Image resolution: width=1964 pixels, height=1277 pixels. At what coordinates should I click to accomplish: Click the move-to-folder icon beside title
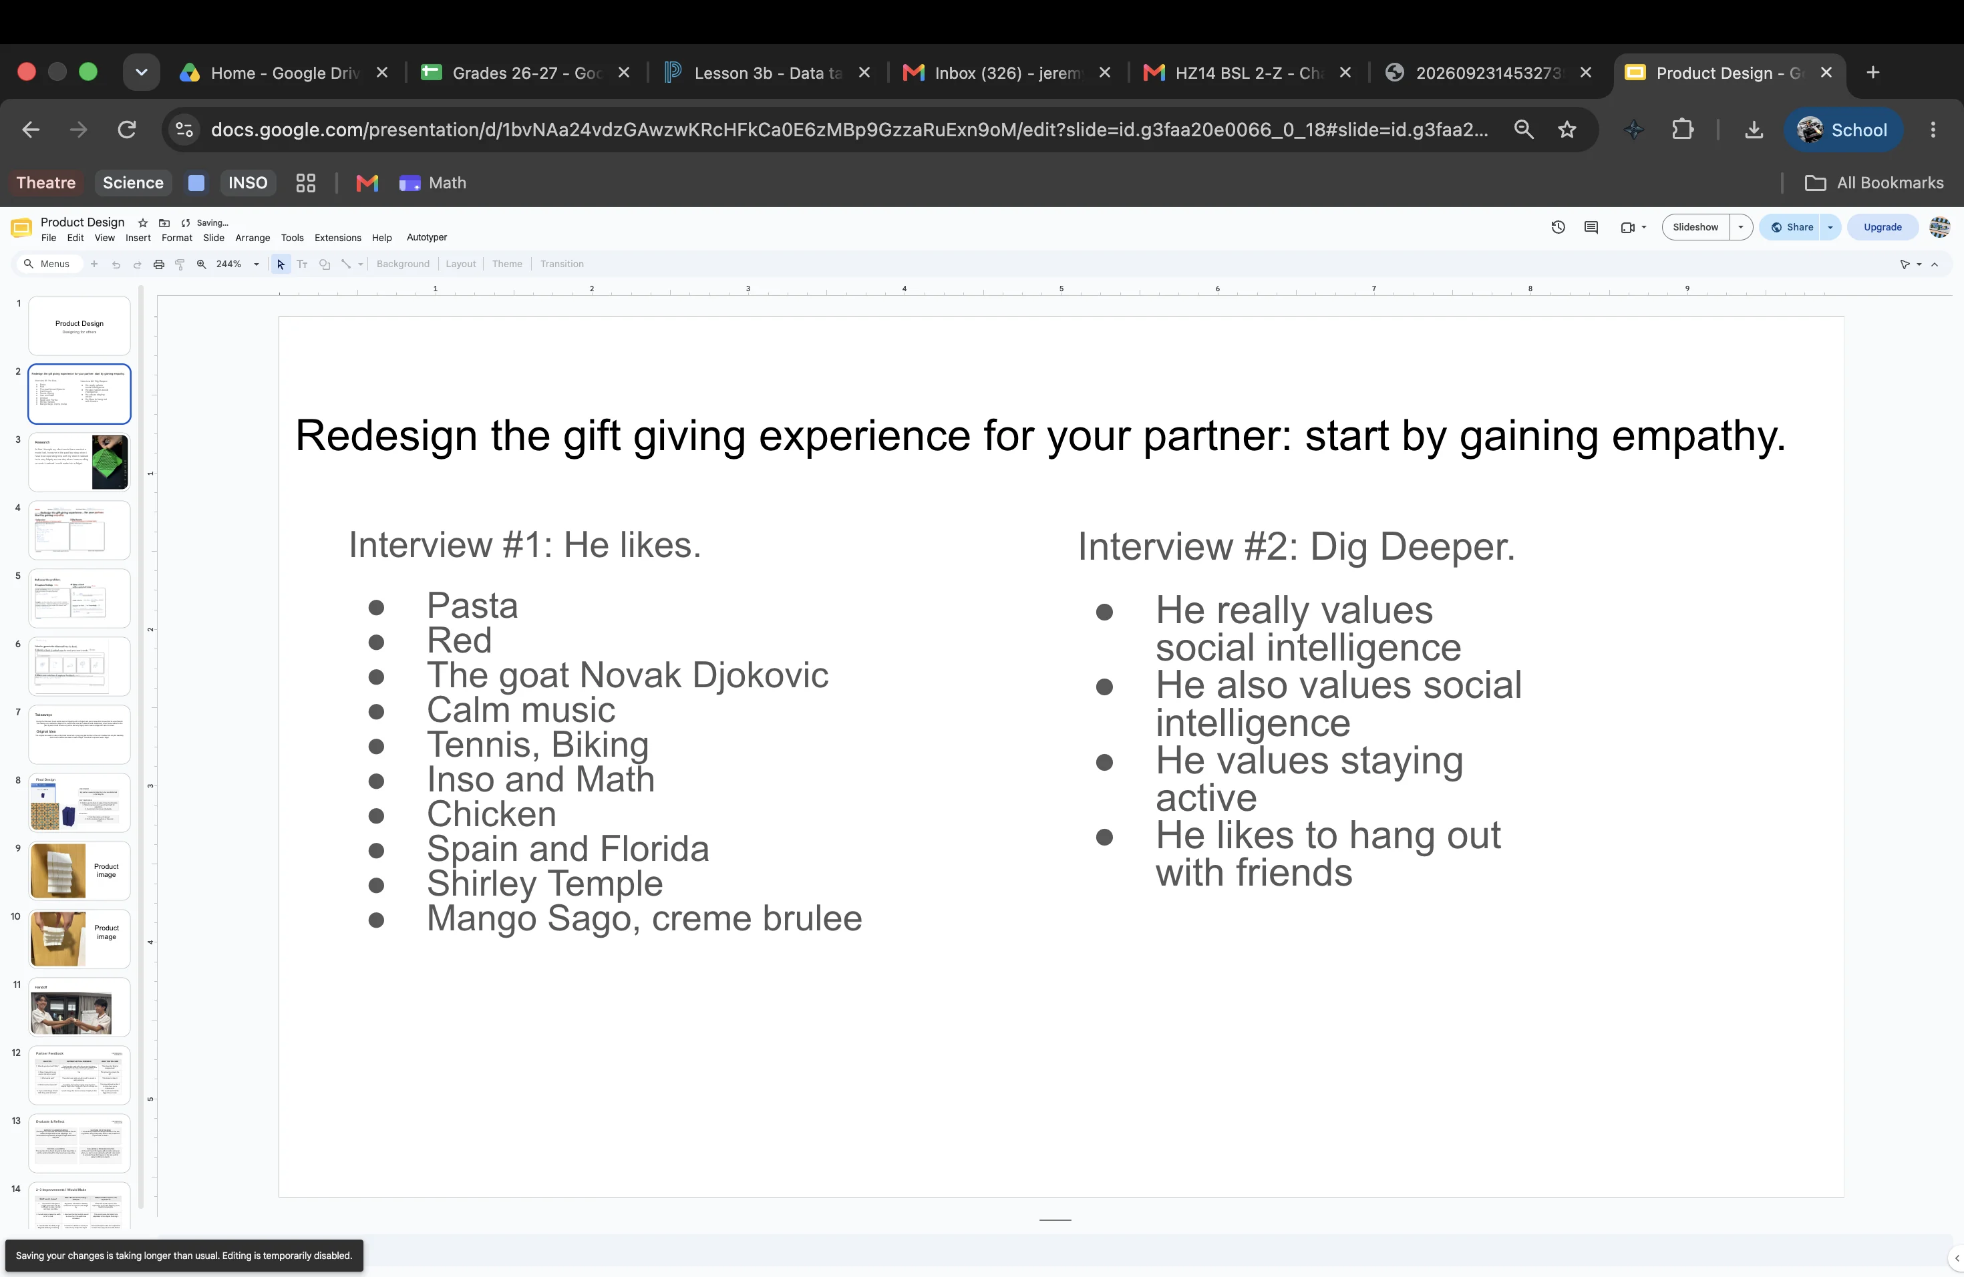pos(164,222)
